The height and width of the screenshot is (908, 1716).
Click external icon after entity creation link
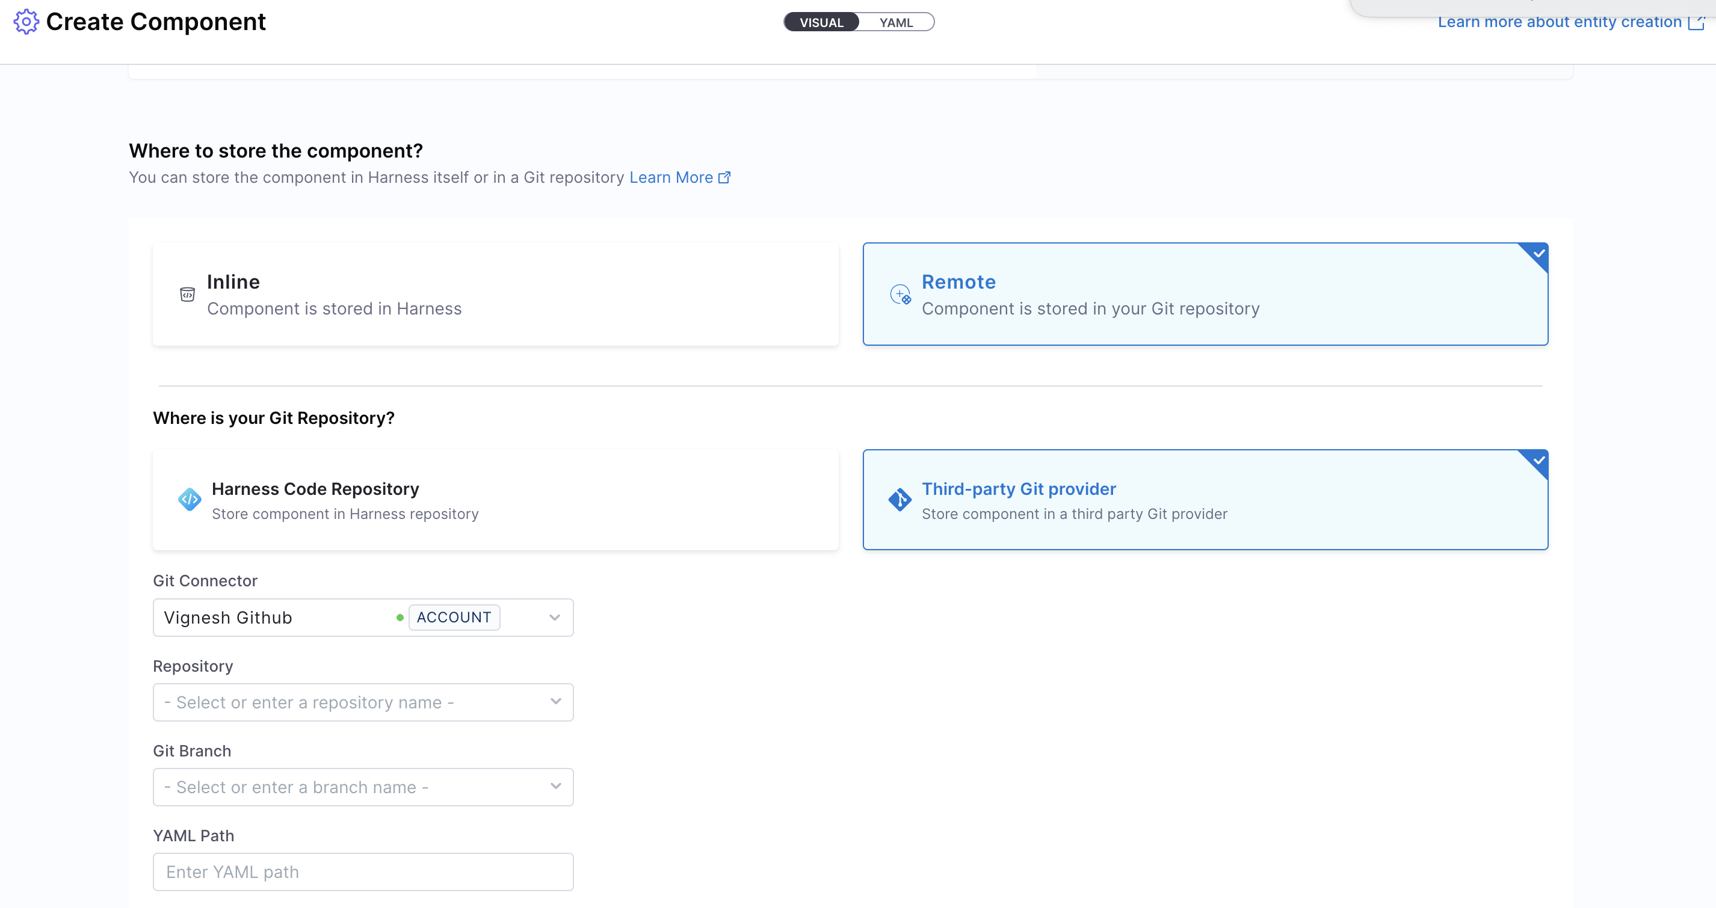click(x=1696, y=23)
